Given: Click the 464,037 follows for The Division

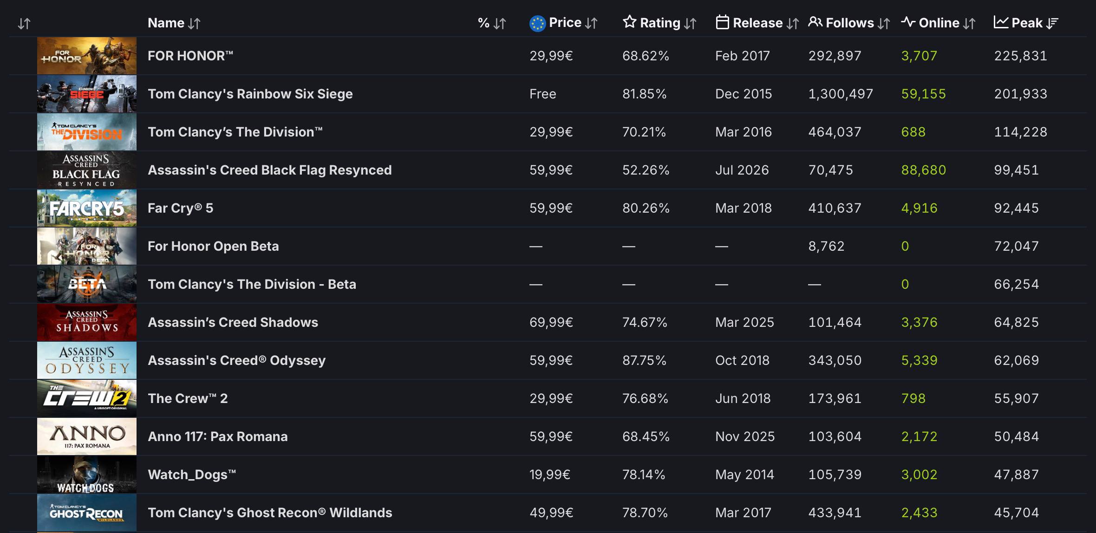Looking at the screenshot, I should point(835,132).
